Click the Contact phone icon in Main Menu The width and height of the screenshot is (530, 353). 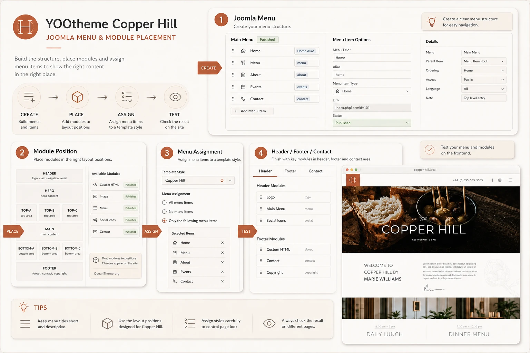243,99
